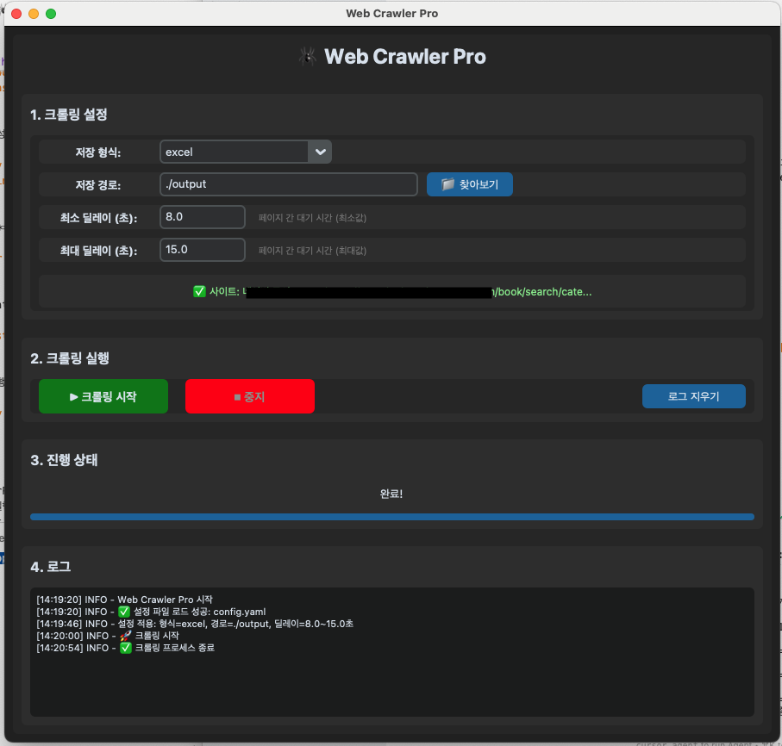Click the checkmark on the config.yaml log line

click(125, 612)
